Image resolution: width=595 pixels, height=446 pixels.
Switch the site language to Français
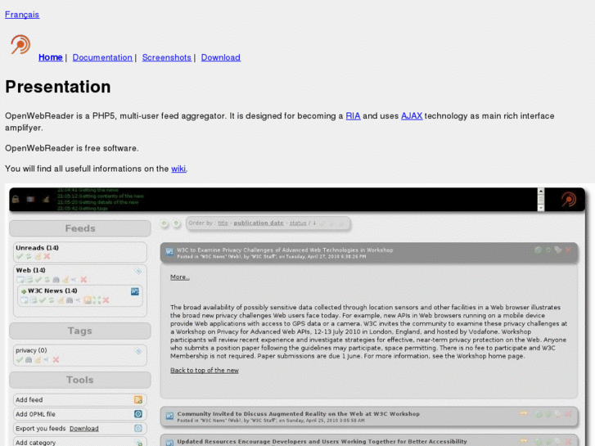click(x=22, y=15)
